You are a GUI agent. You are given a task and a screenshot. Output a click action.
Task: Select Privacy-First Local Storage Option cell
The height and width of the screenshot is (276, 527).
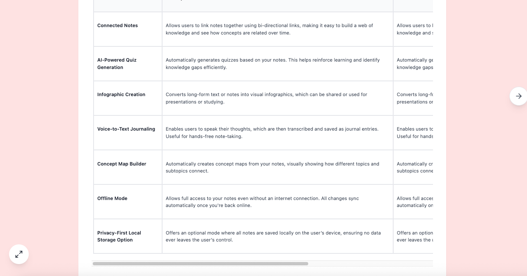point(128,236)
